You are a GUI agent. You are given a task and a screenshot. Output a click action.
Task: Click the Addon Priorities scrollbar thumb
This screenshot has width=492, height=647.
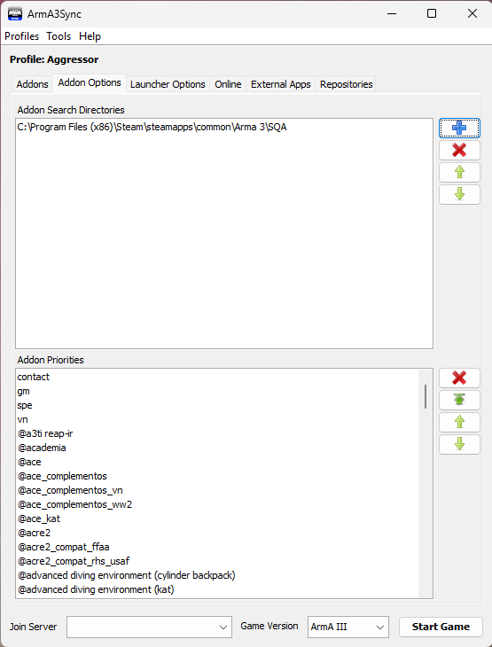tap(426, 396)
